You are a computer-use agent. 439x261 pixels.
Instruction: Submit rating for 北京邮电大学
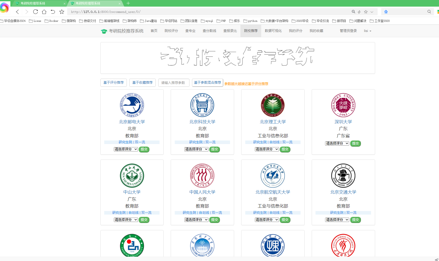(144, 149)
